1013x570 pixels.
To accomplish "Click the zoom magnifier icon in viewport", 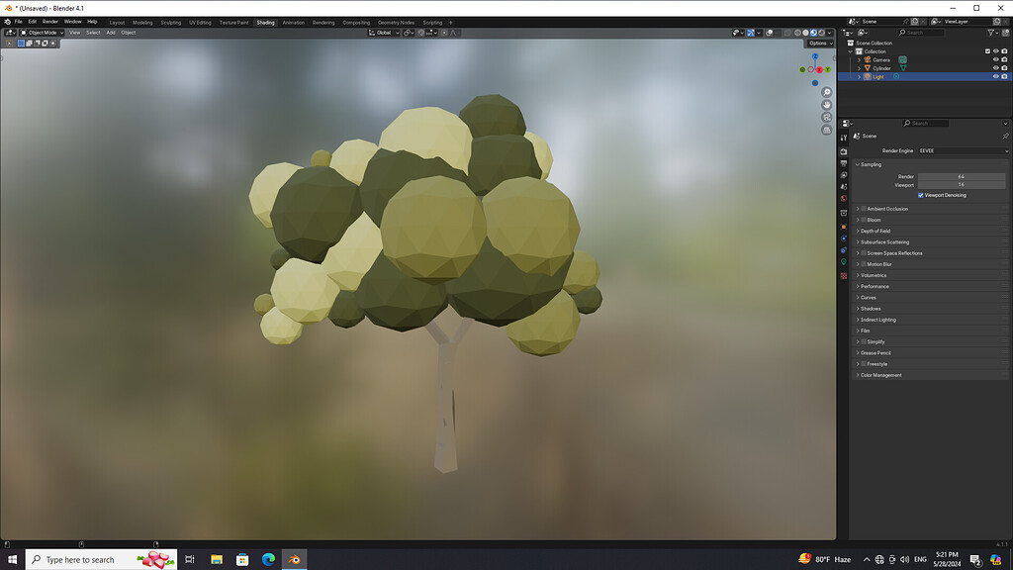I will pos(827,92).
